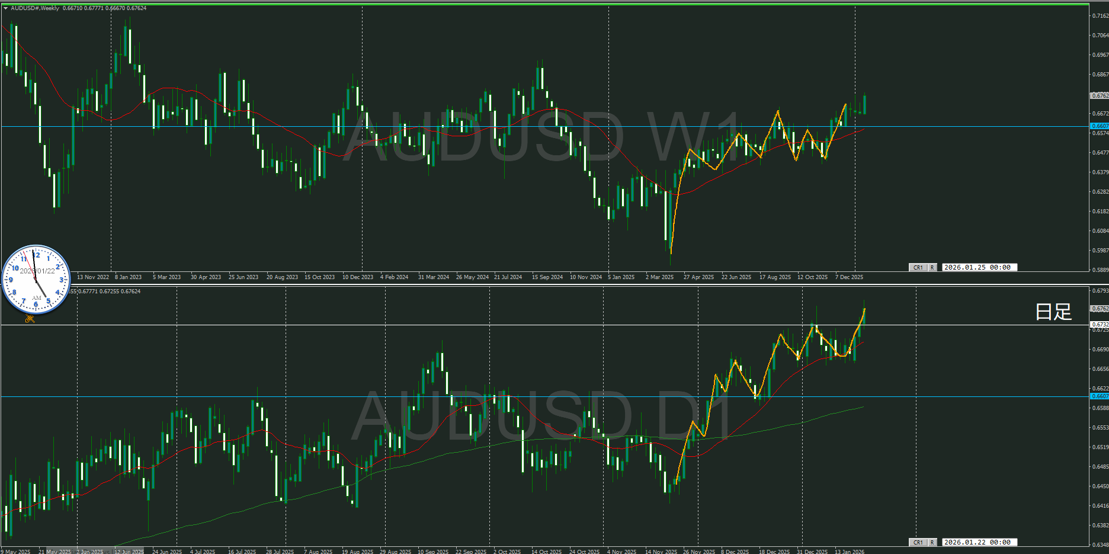Click the 0.6762 current price tag on weekly chart

1100,95
